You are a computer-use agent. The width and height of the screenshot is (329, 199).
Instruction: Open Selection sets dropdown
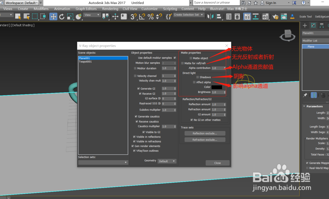(x=103, y=162)
